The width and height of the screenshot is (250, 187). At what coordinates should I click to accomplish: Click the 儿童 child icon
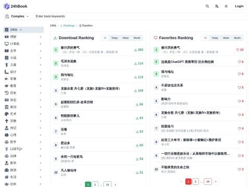(x=7, y=65)
